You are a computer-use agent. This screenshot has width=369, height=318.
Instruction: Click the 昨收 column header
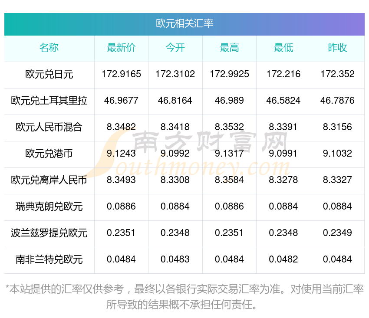point(337,48)
